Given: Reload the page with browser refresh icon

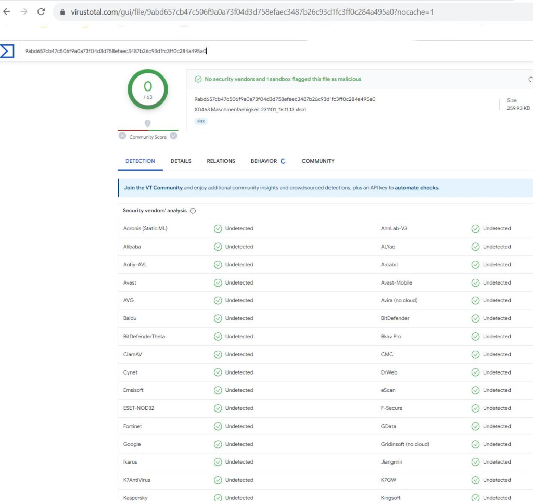Looking at the screenshot, I should 41,11.
